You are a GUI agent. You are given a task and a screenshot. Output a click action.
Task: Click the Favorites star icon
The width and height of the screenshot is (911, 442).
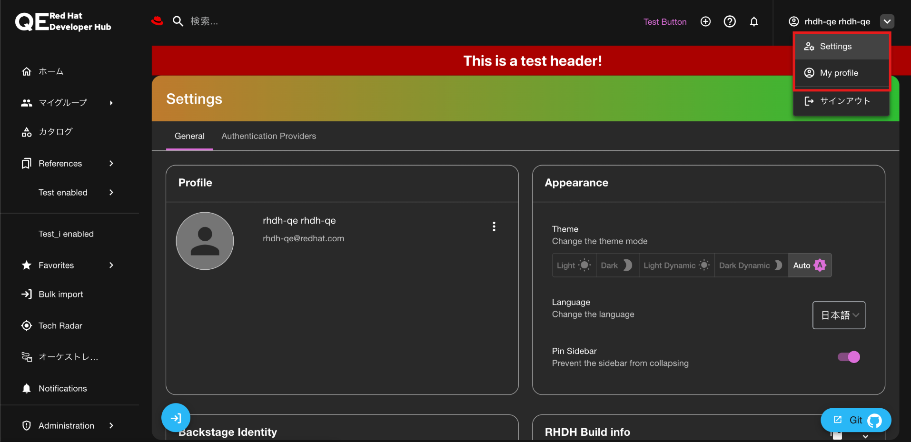tap(27, 265)
